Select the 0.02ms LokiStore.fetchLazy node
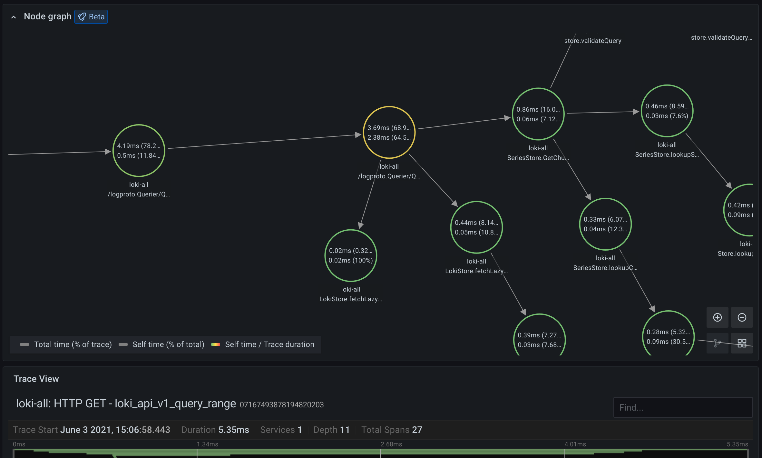The height and width of the screenshot is (458, 762). coord(350,256)
